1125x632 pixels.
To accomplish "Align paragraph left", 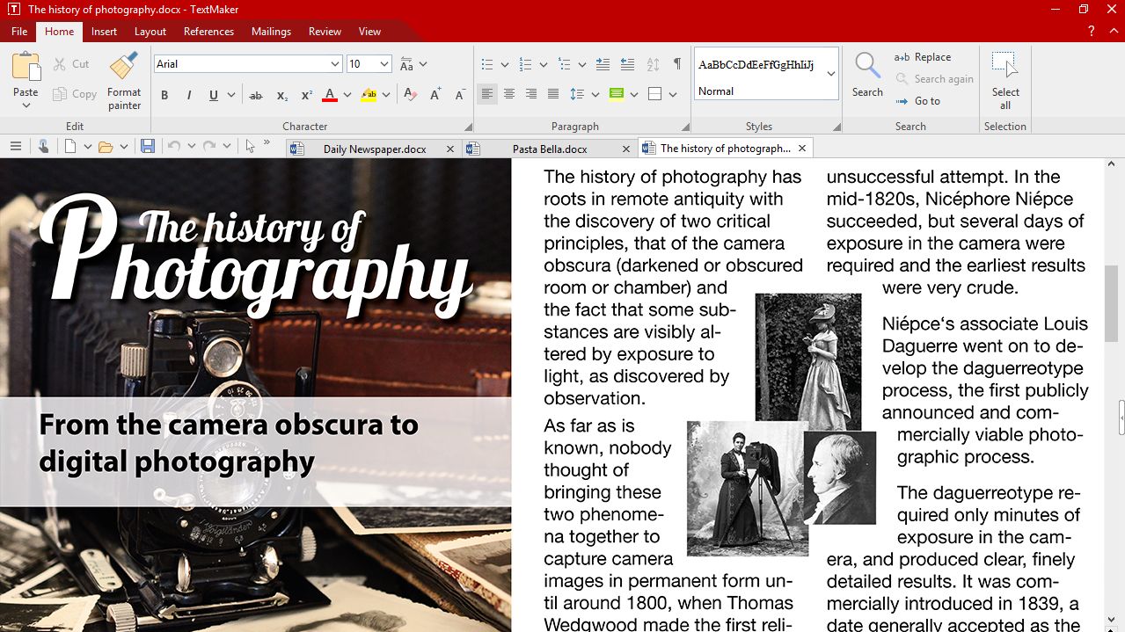I will click(x=487, y=94).
